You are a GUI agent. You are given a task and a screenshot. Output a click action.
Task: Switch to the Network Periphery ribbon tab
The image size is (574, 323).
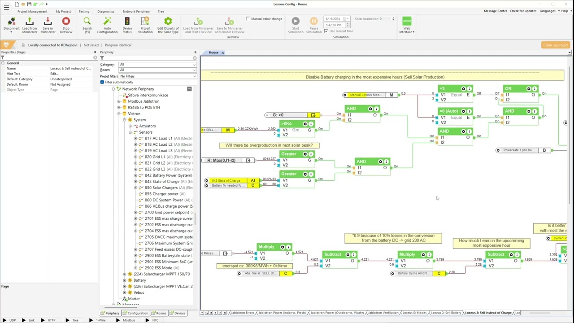coord(136,11)
